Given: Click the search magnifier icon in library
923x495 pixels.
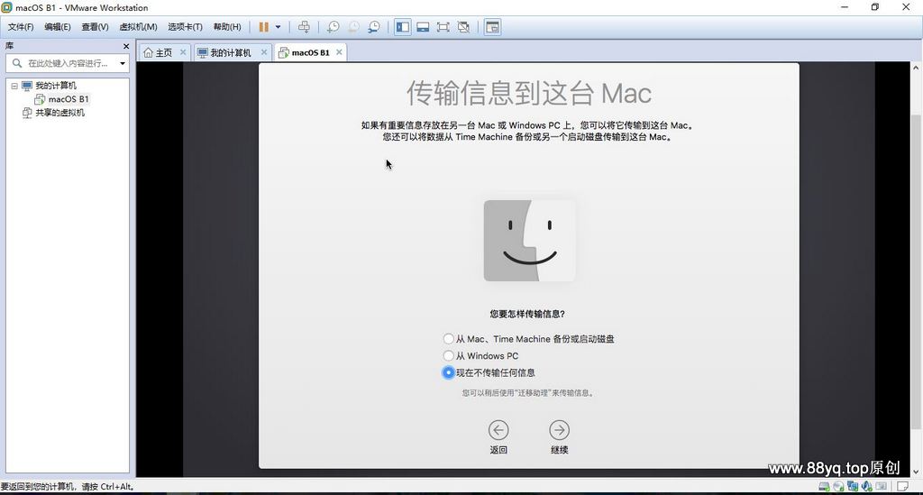Looking at the screenshot, I should [16, 63].
